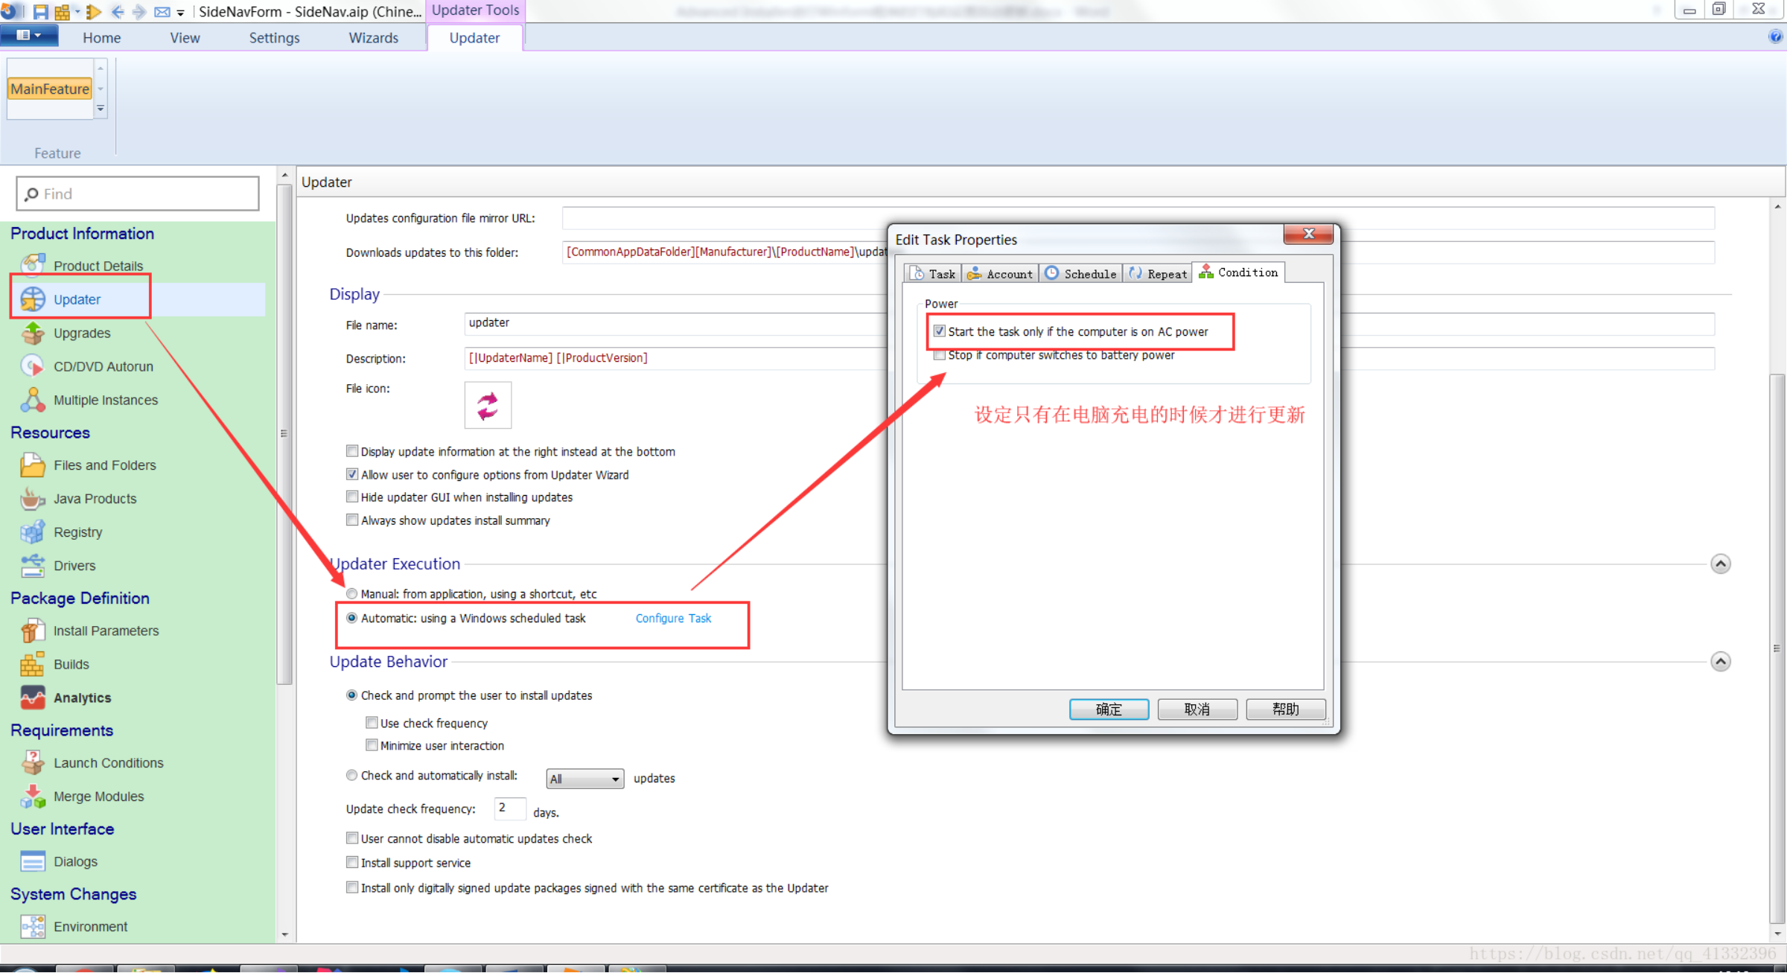
Task: Click the Registry icon in Resources
Action: pyautogui.click(x=33, y=532)
